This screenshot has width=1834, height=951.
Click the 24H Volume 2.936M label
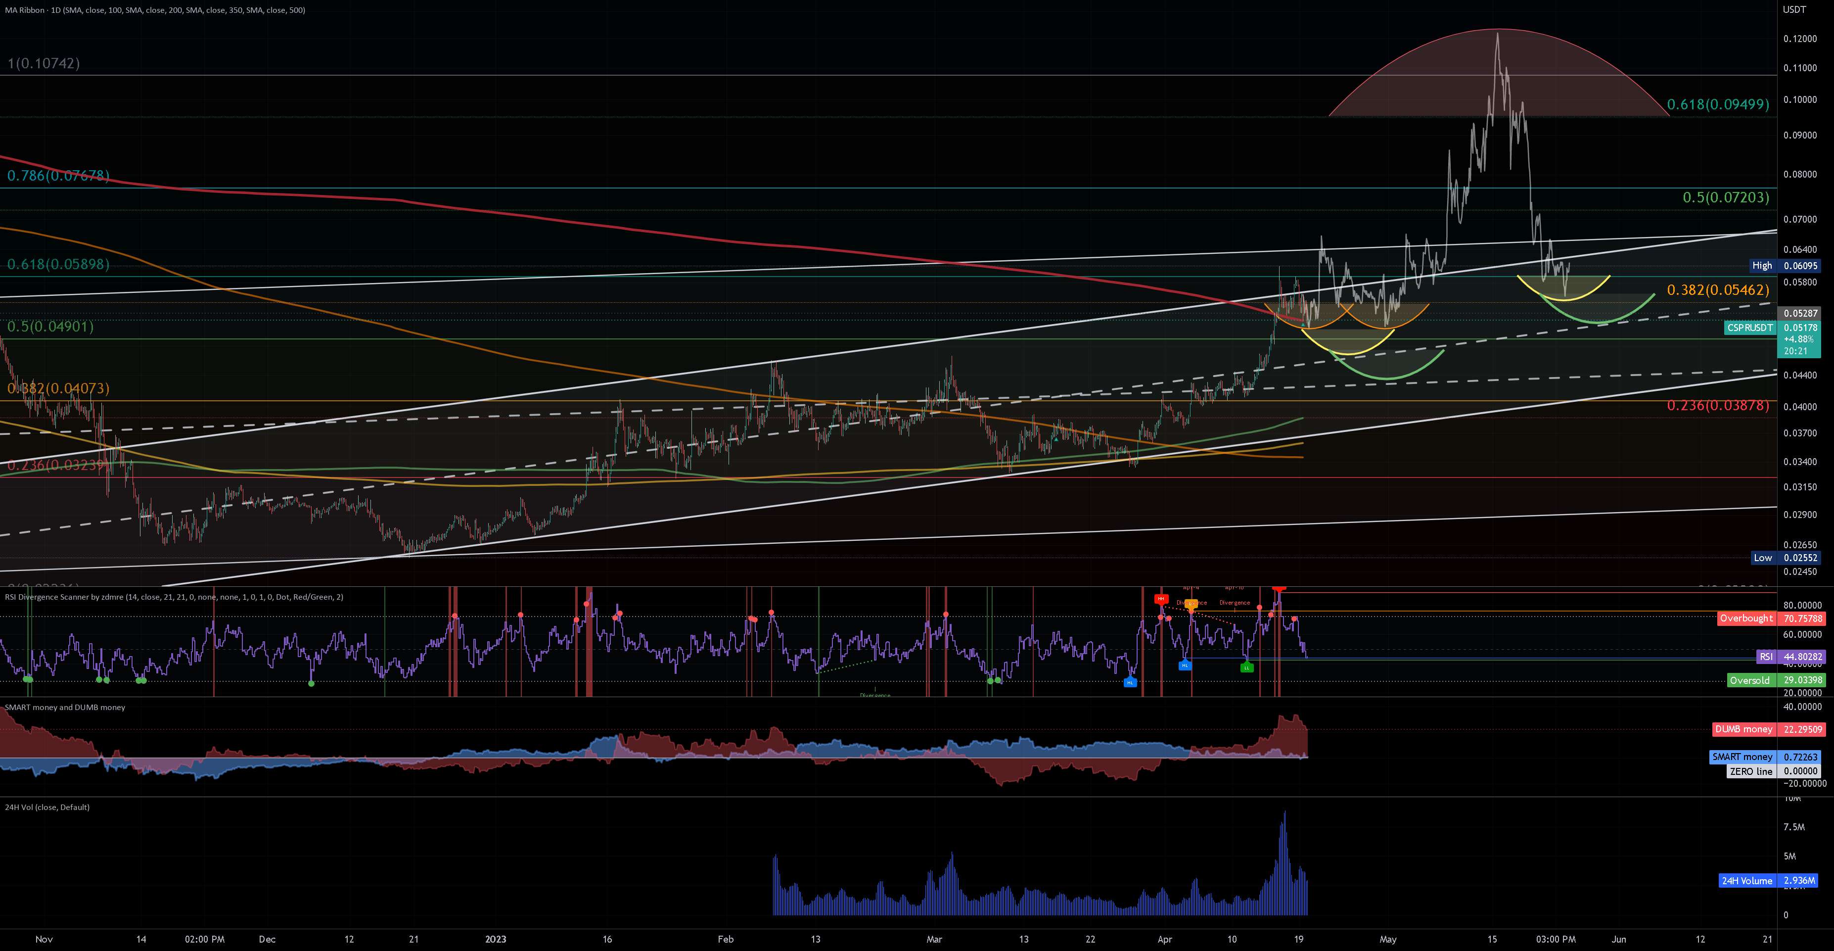[x=1769, y=881]
